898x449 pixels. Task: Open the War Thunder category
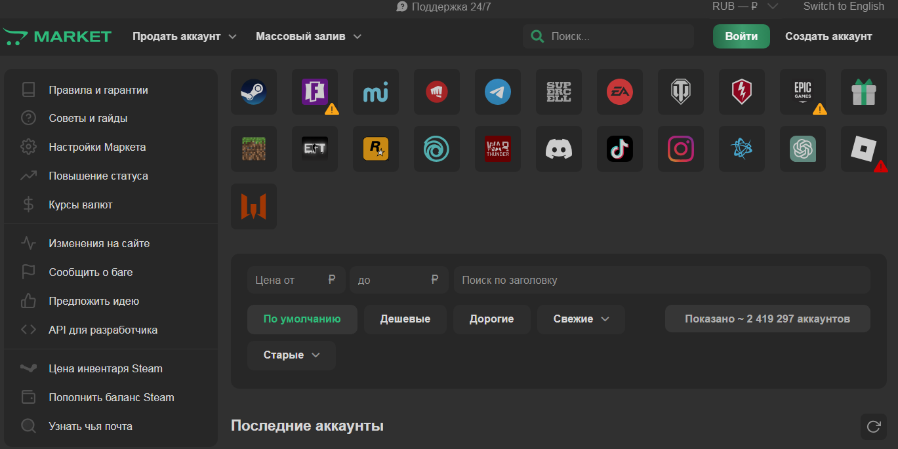click(498, 149)
